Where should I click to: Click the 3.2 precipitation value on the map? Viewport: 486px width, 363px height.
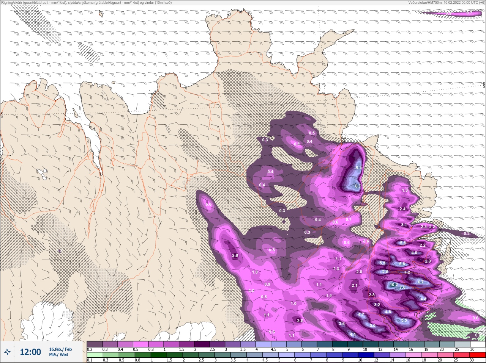pyautogui.click(x=377, y=305)
